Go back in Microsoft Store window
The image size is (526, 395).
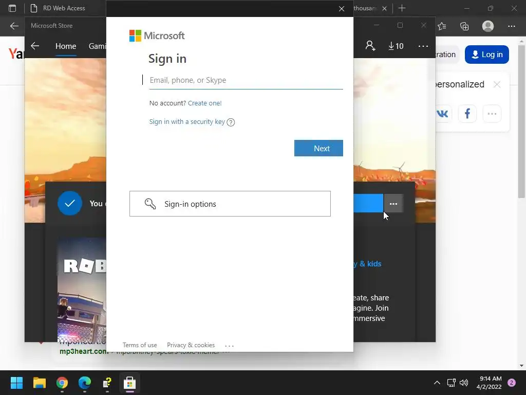pyautogui.click(x=35, y=46)
